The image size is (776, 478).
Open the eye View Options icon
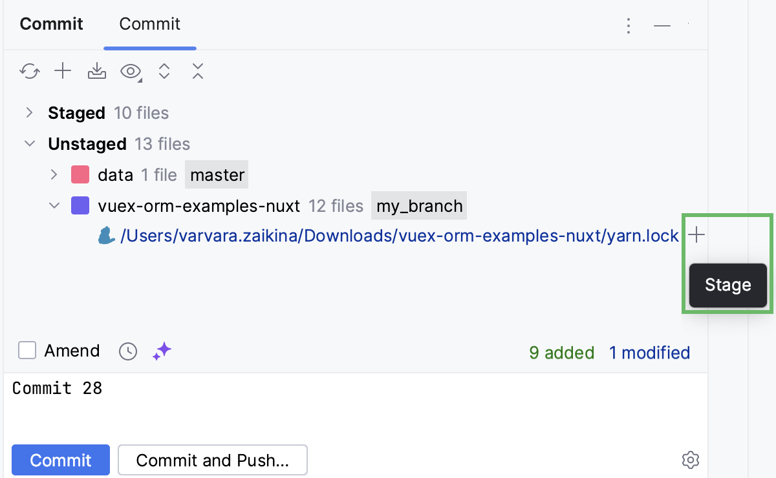[x=130, y=71]
